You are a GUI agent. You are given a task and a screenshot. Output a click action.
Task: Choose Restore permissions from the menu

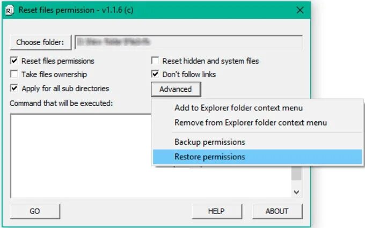209,157
